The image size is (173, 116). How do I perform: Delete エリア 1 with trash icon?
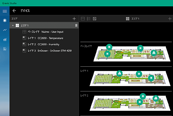coord(76,26)
